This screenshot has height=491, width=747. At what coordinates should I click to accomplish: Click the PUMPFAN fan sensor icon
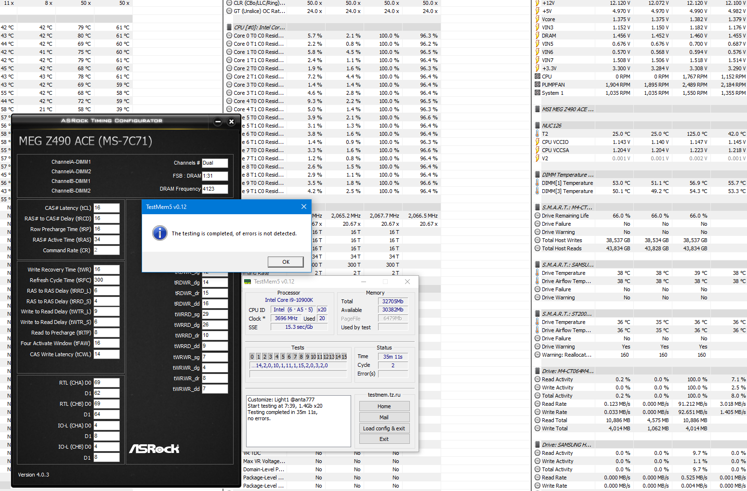coord(537,85)
